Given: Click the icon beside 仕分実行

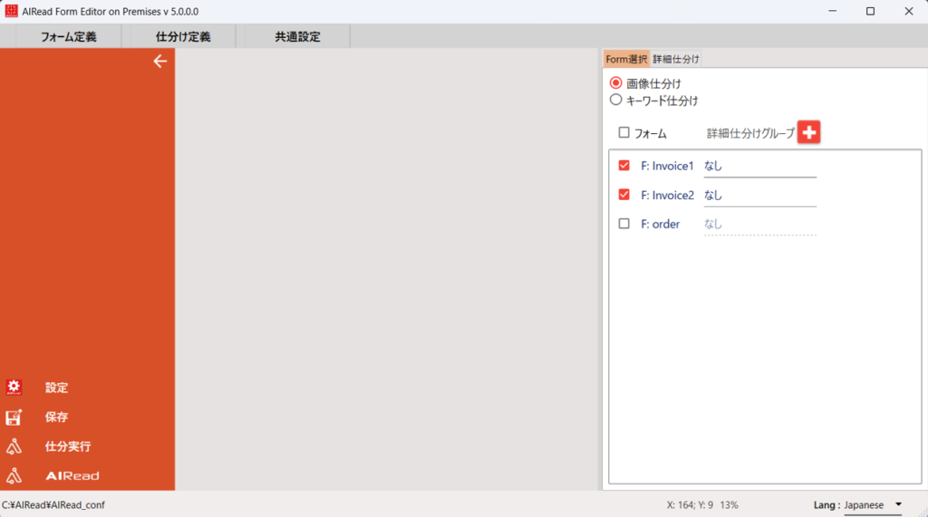Looking at the screenshot, I should click(14, 446).
